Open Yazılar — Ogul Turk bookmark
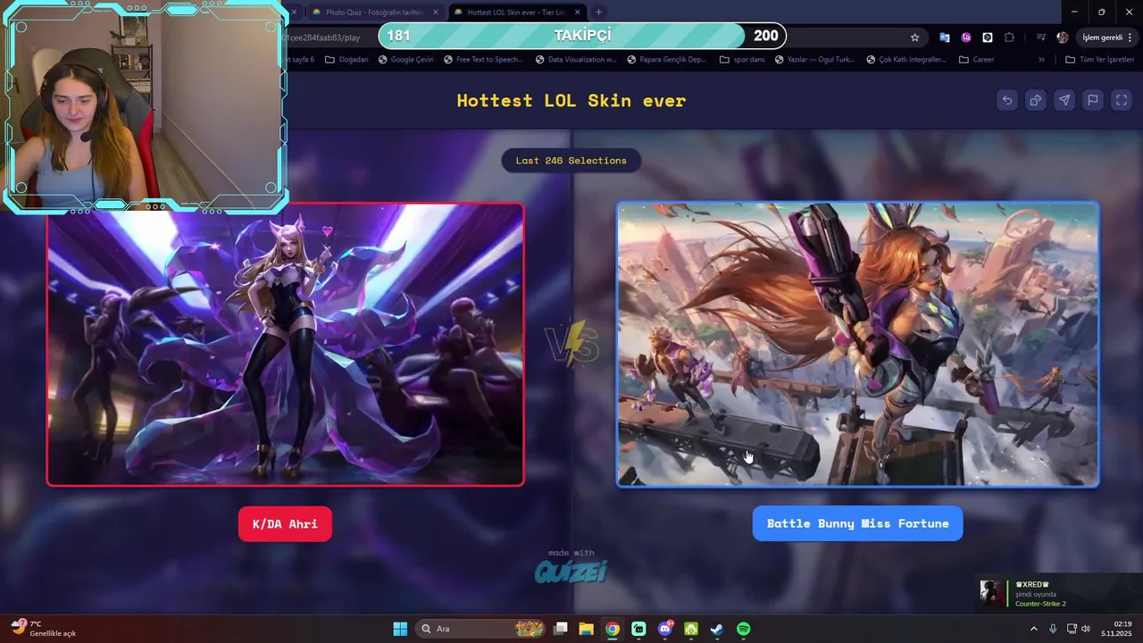Viewport: 1143px width, 643px height. pos(815,60)
